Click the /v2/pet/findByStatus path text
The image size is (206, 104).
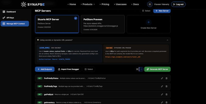tap(97, 78)
